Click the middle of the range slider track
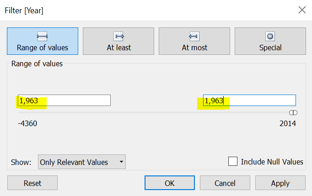 click(156, 112)
